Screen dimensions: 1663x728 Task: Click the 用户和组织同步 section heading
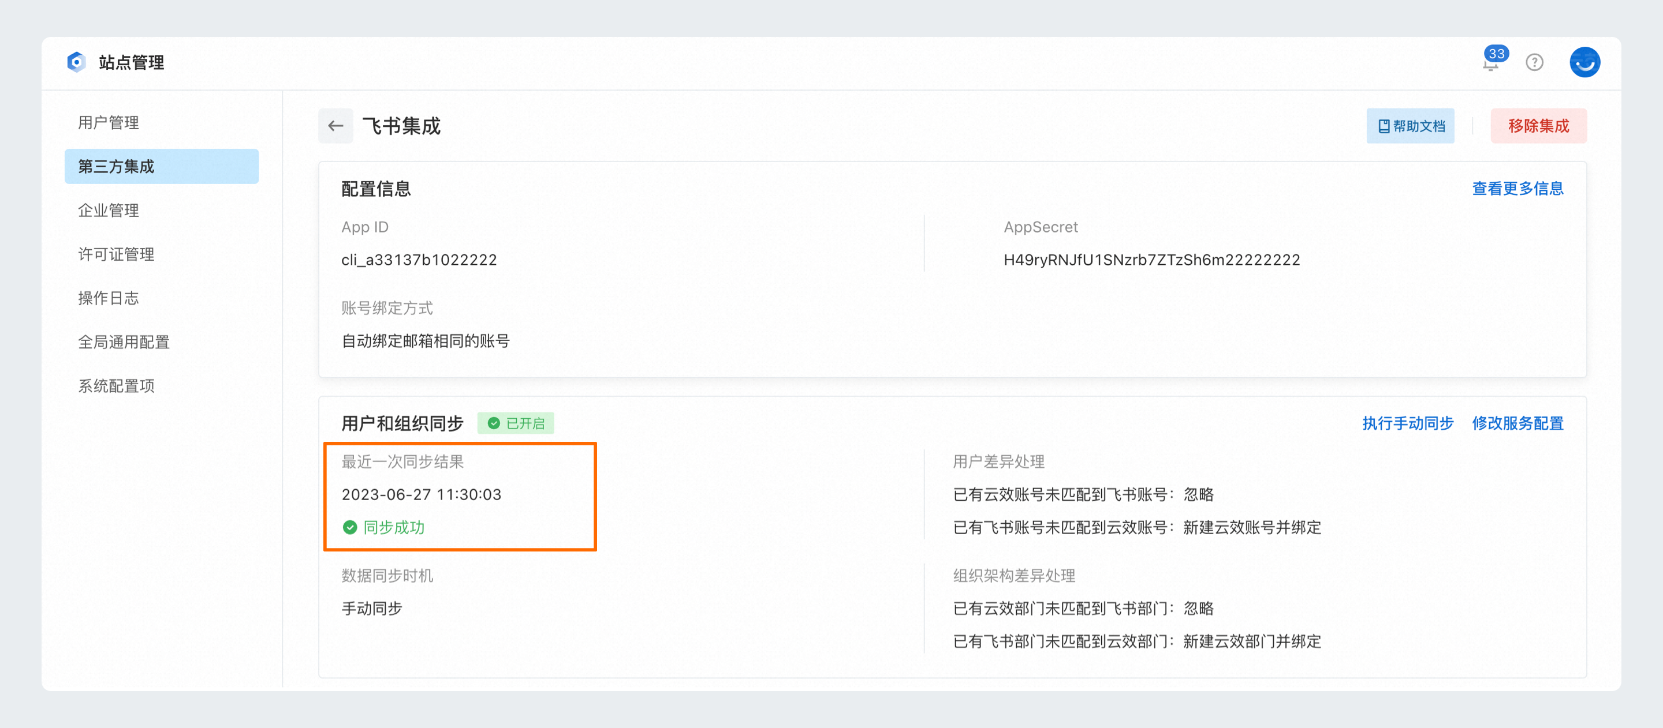[402, 423]
